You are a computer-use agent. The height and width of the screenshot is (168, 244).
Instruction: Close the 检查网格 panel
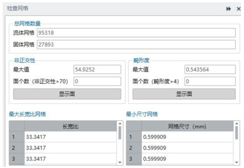(x=238, y=9)
